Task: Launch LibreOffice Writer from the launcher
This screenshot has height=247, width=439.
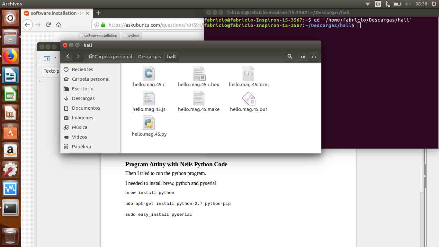Action: 10,75
